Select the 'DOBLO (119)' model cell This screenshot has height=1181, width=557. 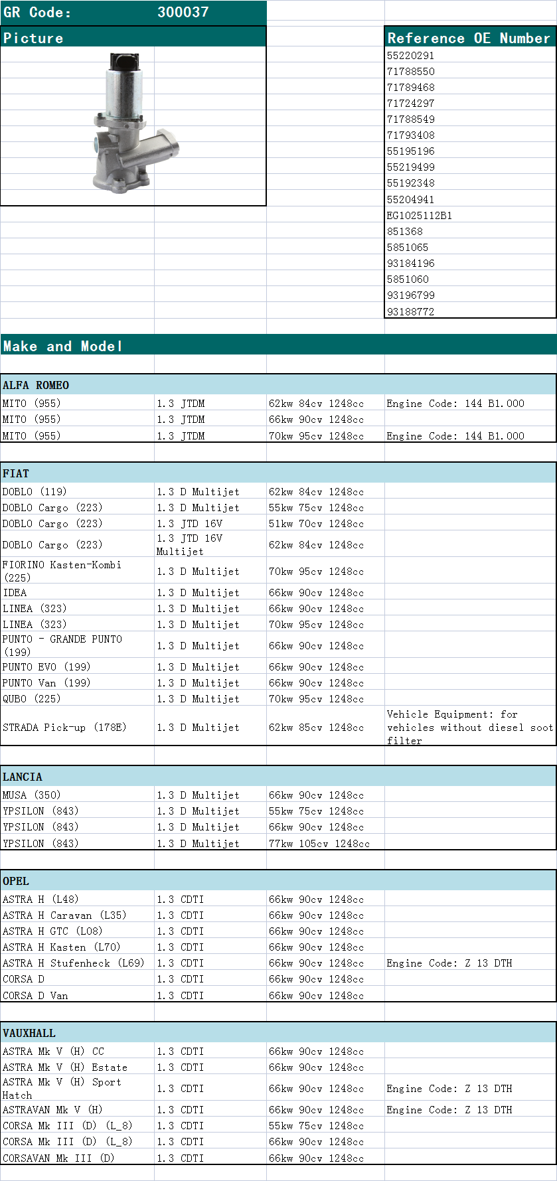pyautogui.click(x=77, y=491)
